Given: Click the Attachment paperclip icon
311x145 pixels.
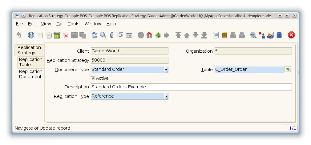Looking at the screenshot, I should coord(112,35).
